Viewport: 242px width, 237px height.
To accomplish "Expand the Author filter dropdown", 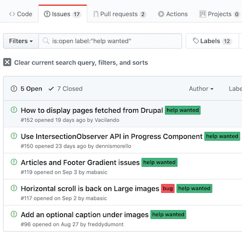I will click(x=201, y=88).
